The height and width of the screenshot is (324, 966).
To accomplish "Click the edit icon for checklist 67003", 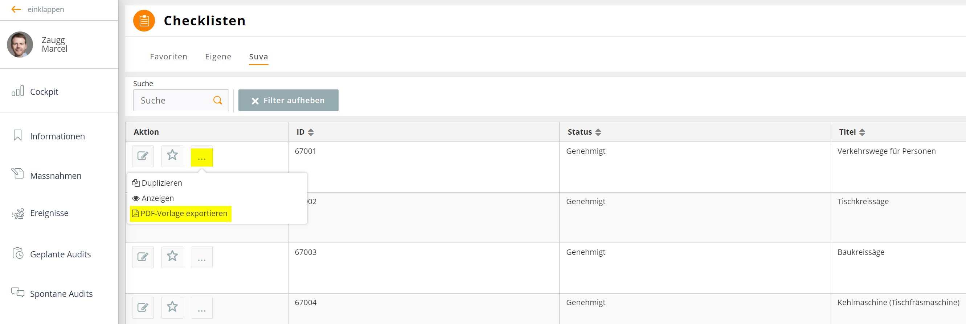I will (143, 257).
